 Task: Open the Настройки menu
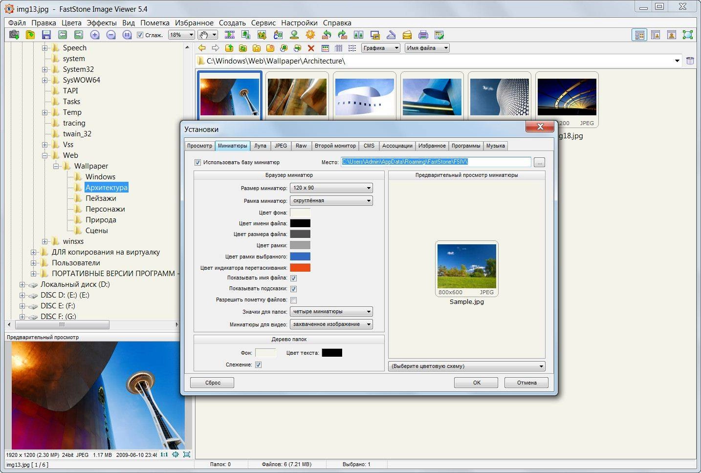coord(299,23)
